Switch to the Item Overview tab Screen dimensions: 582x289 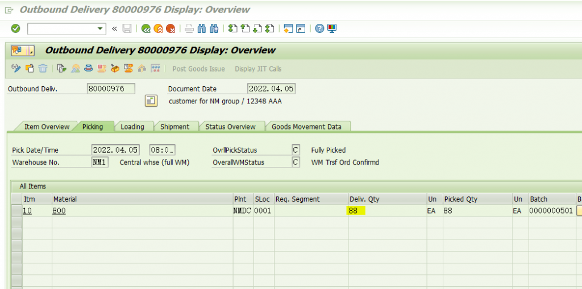click(x=47, y=127)
